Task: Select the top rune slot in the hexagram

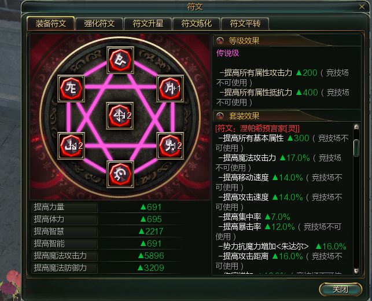Action: click(120, 60)
